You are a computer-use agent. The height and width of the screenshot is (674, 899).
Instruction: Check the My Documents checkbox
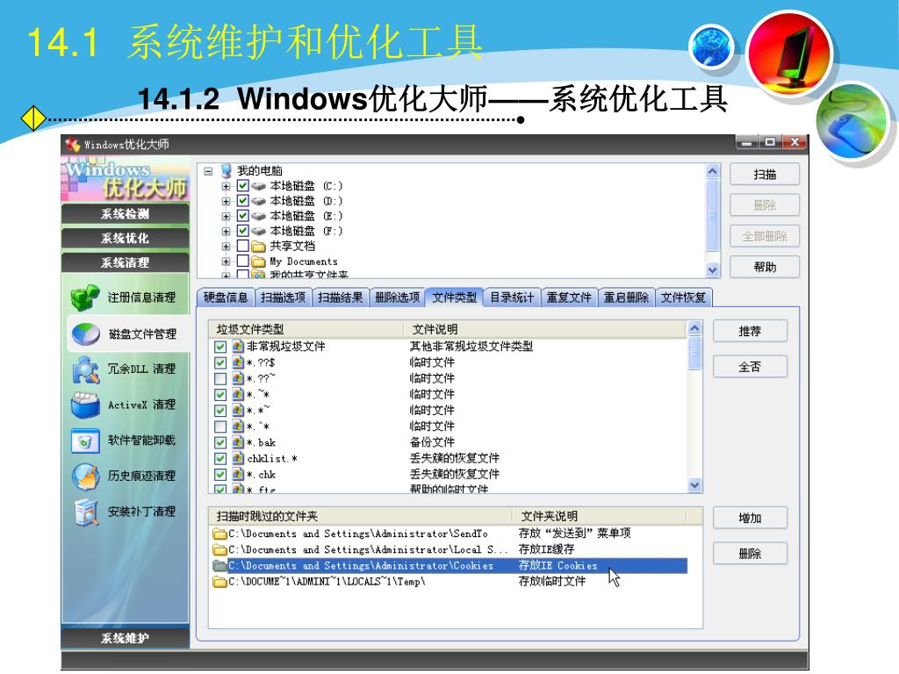pyautogui.click(x=242, y=261)
